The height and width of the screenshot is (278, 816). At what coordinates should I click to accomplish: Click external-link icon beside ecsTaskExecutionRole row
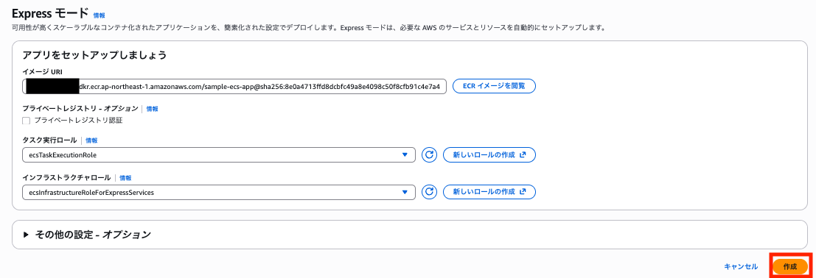[523, 155]
